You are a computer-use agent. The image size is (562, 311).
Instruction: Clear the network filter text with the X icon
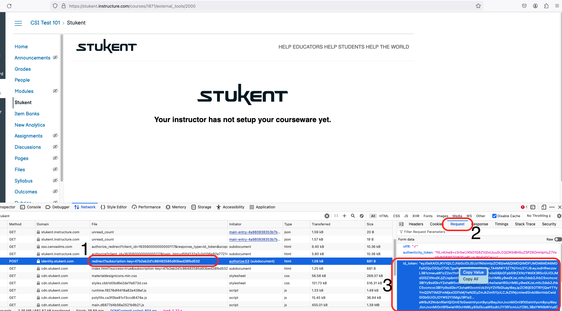(327, 216)
